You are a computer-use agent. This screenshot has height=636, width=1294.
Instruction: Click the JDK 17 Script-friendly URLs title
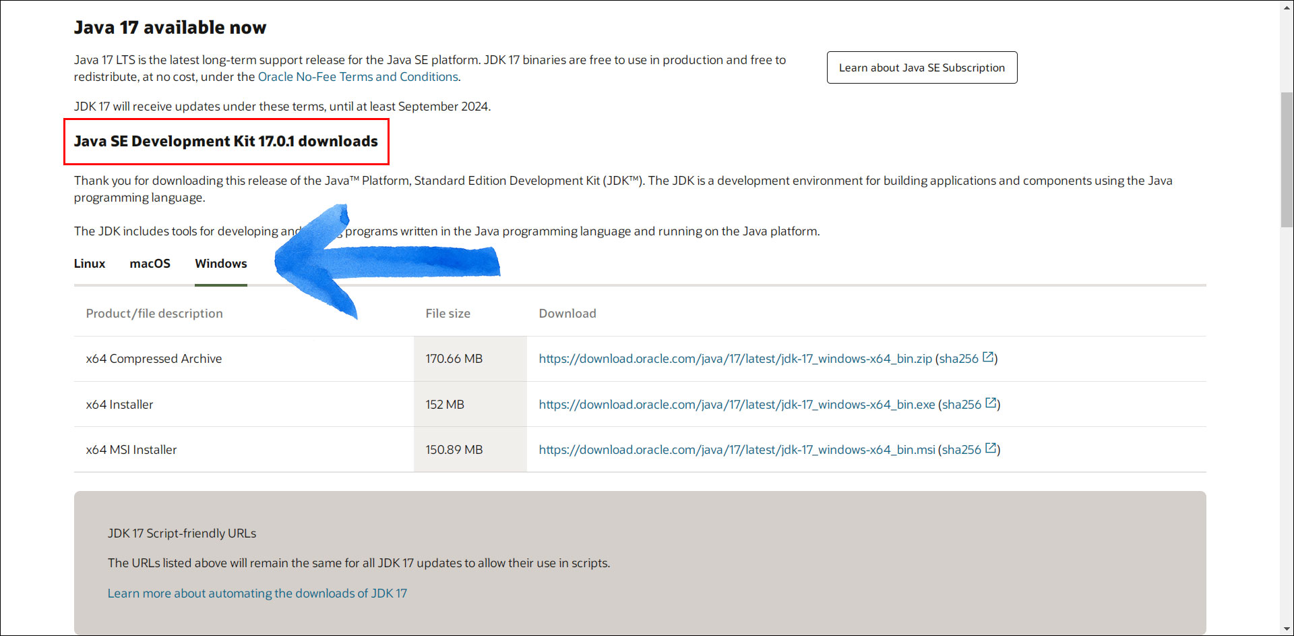pos(182,533)
